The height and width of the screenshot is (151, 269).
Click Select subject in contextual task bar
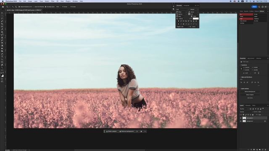tap(111, 131)
